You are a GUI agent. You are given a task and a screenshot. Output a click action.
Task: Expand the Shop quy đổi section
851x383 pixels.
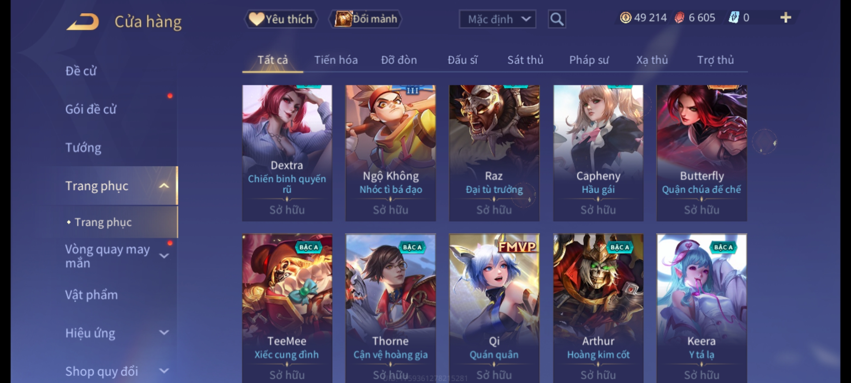[164, 371]
